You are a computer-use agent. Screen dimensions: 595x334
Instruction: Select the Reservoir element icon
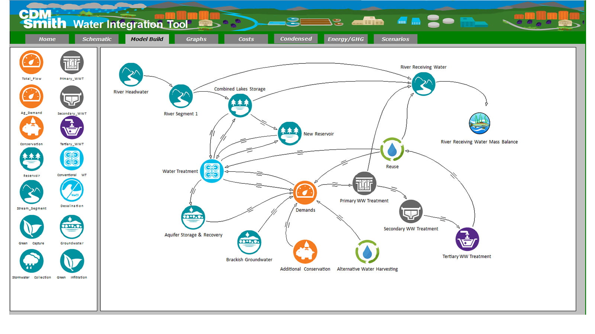[x=32, y=158]
